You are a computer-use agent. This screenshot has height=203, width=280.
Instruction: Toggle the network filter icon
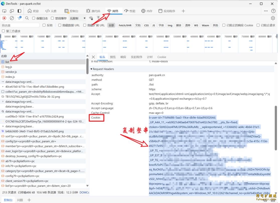(19, 18)
